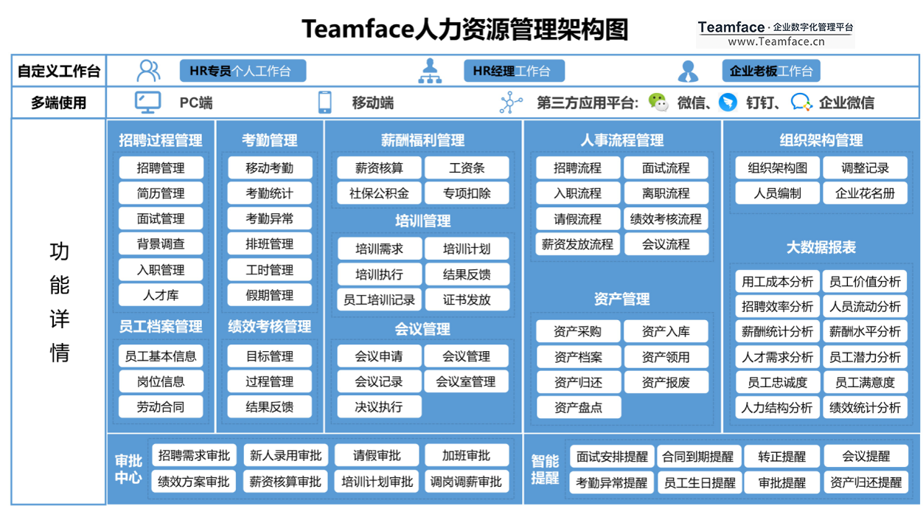Click 目标管理 under 绩效考核管理
The height and width of the screenshot is (506, 923).
[x=270, y=356]
